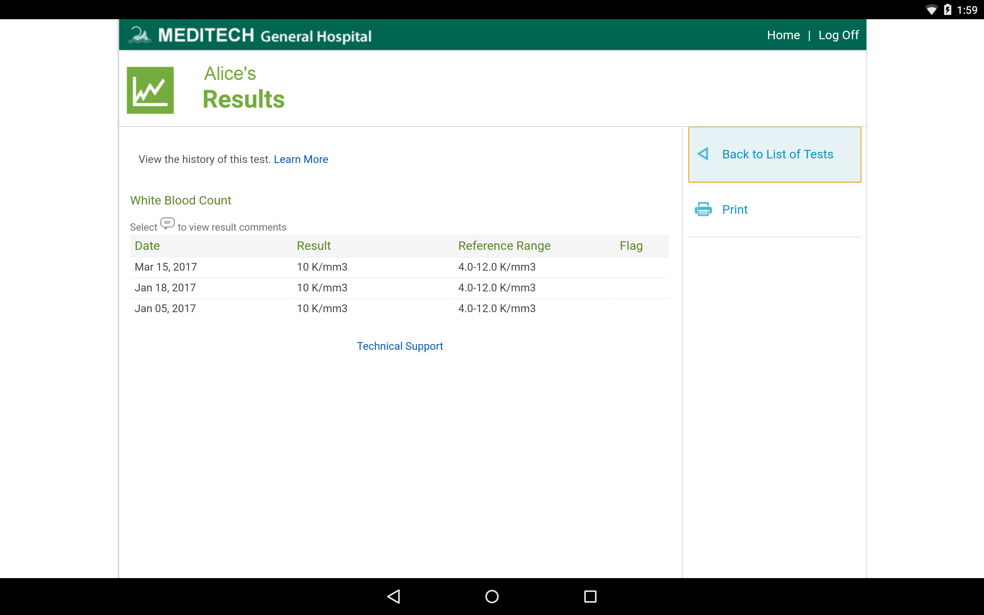Click the MEDITECH swan logo icon
Image resolution: width=984 pixels, height=615 pixels.
click(140, 35)
